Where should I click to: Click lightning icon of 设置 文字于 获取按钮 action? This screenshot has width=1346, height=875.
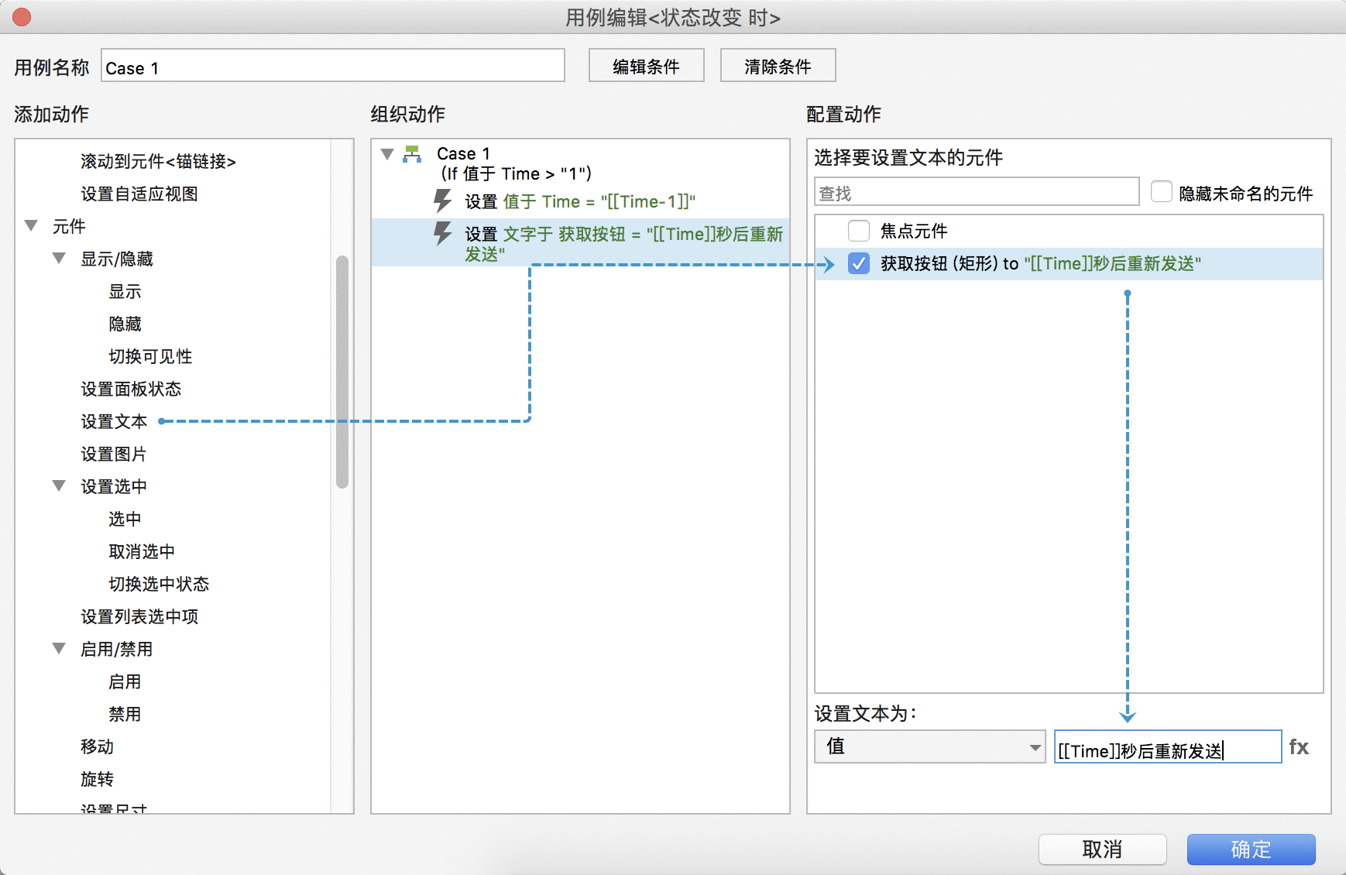(x=442, y=233)
